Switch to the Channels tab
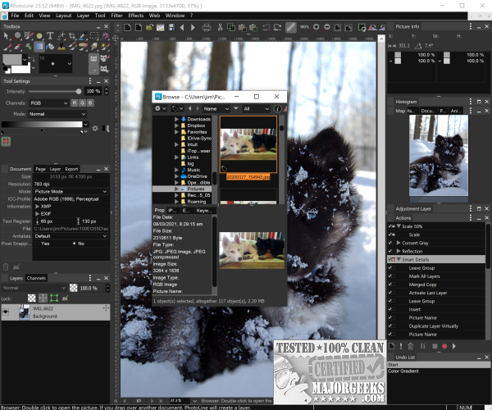Viewport: 492px width, 410px height. pyautogui.click(x=36, y=278)
